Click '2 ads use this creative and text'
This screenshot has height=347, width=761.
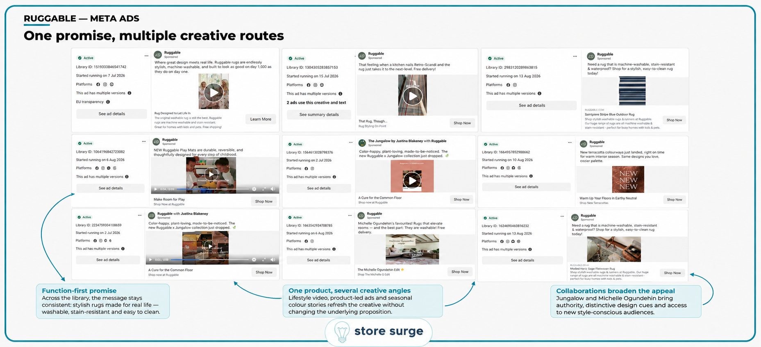point(316,103)
